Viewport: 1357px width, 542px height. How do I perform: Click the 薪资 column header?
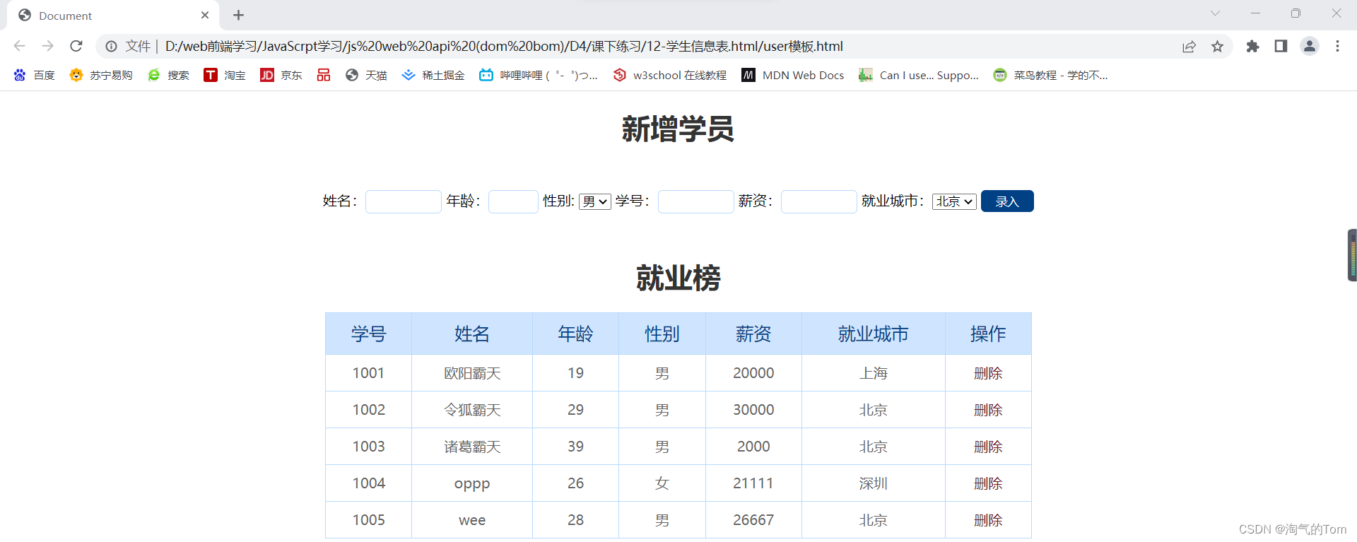click(753, 334)
